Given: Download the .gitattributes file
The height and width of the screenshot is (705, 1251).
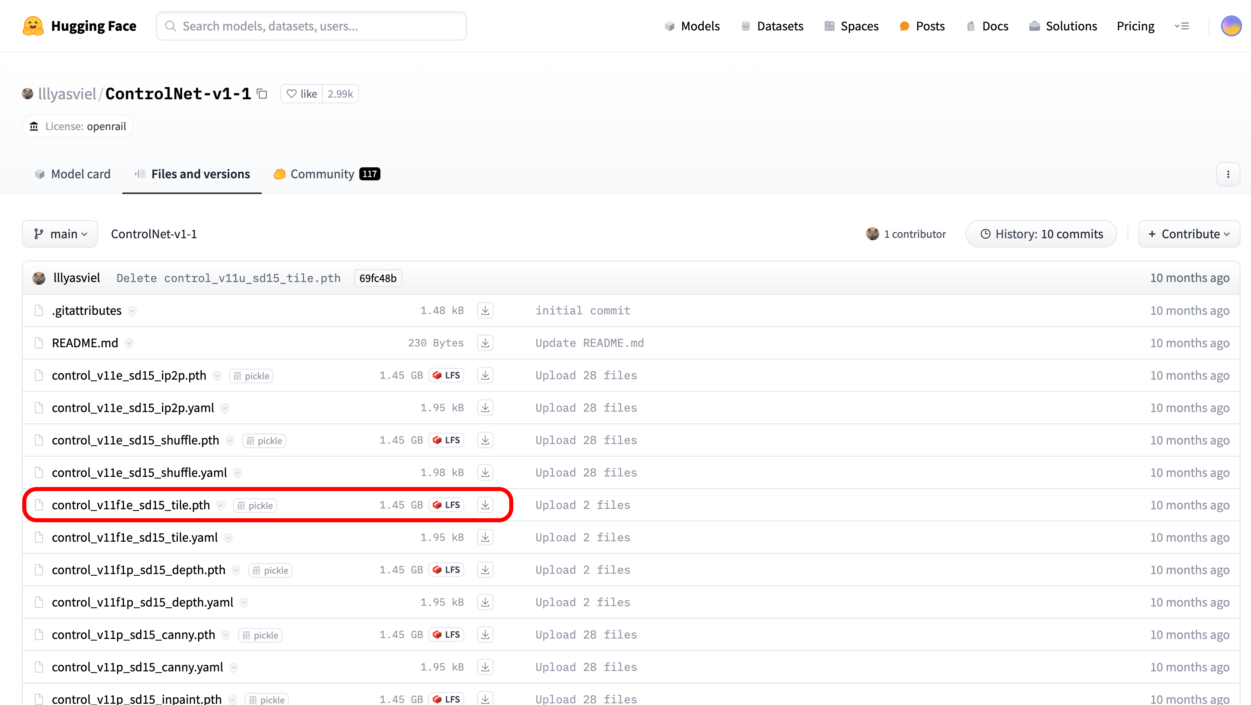Looking at the screenshot, I should (485, 310).
